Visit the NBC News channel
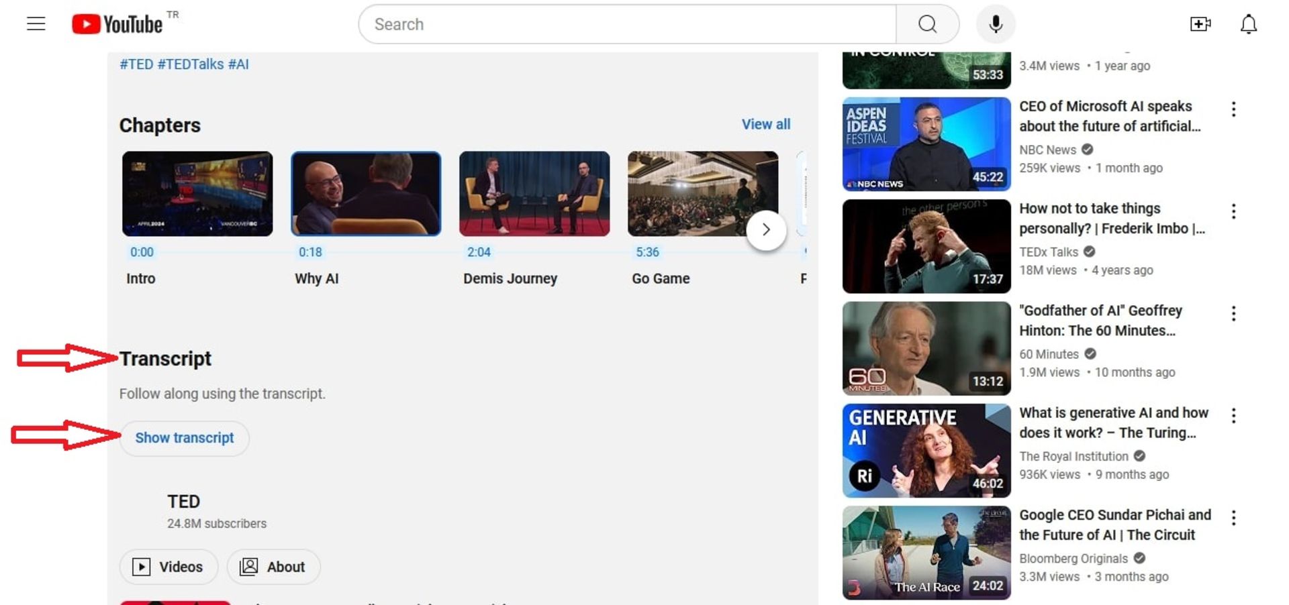 pos(1047,150)
